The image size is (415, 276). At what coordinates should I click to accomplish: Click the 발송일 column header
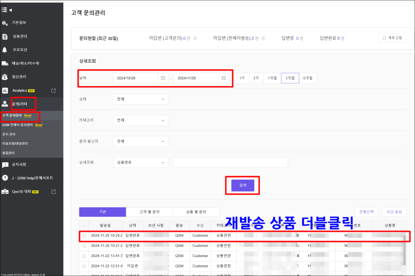point(106,226)
